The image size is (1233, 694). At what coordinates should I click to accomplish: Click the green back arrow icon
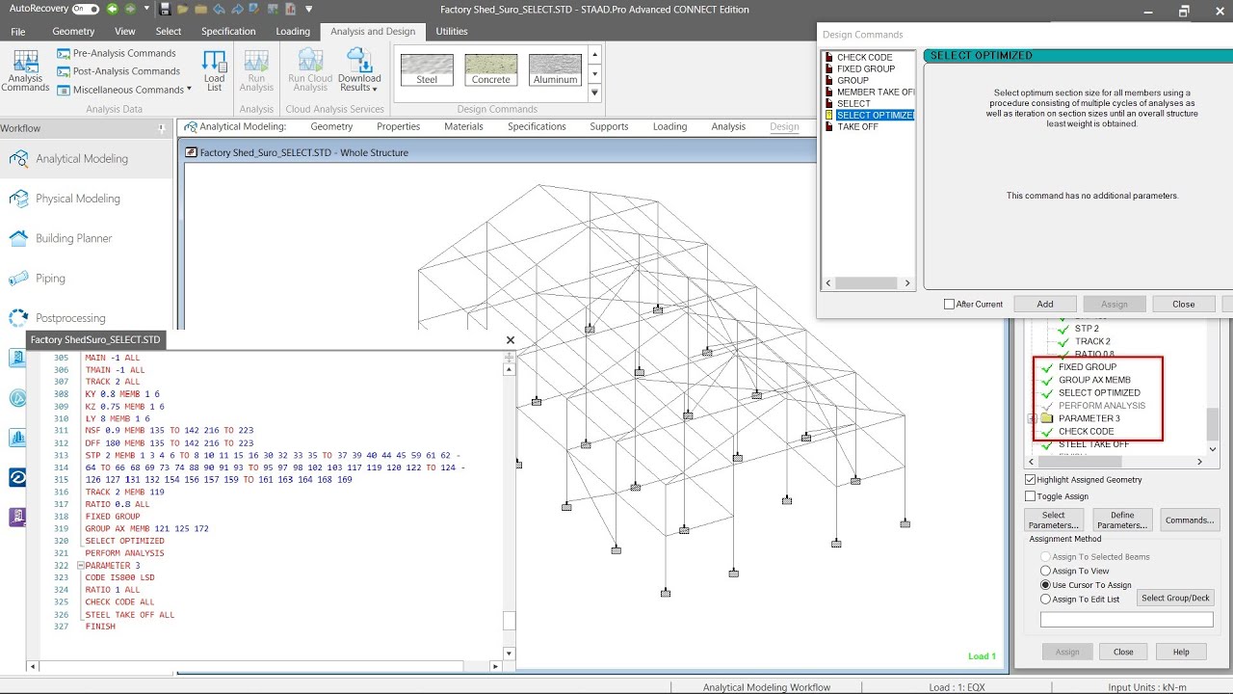click(x=113, y=10)
